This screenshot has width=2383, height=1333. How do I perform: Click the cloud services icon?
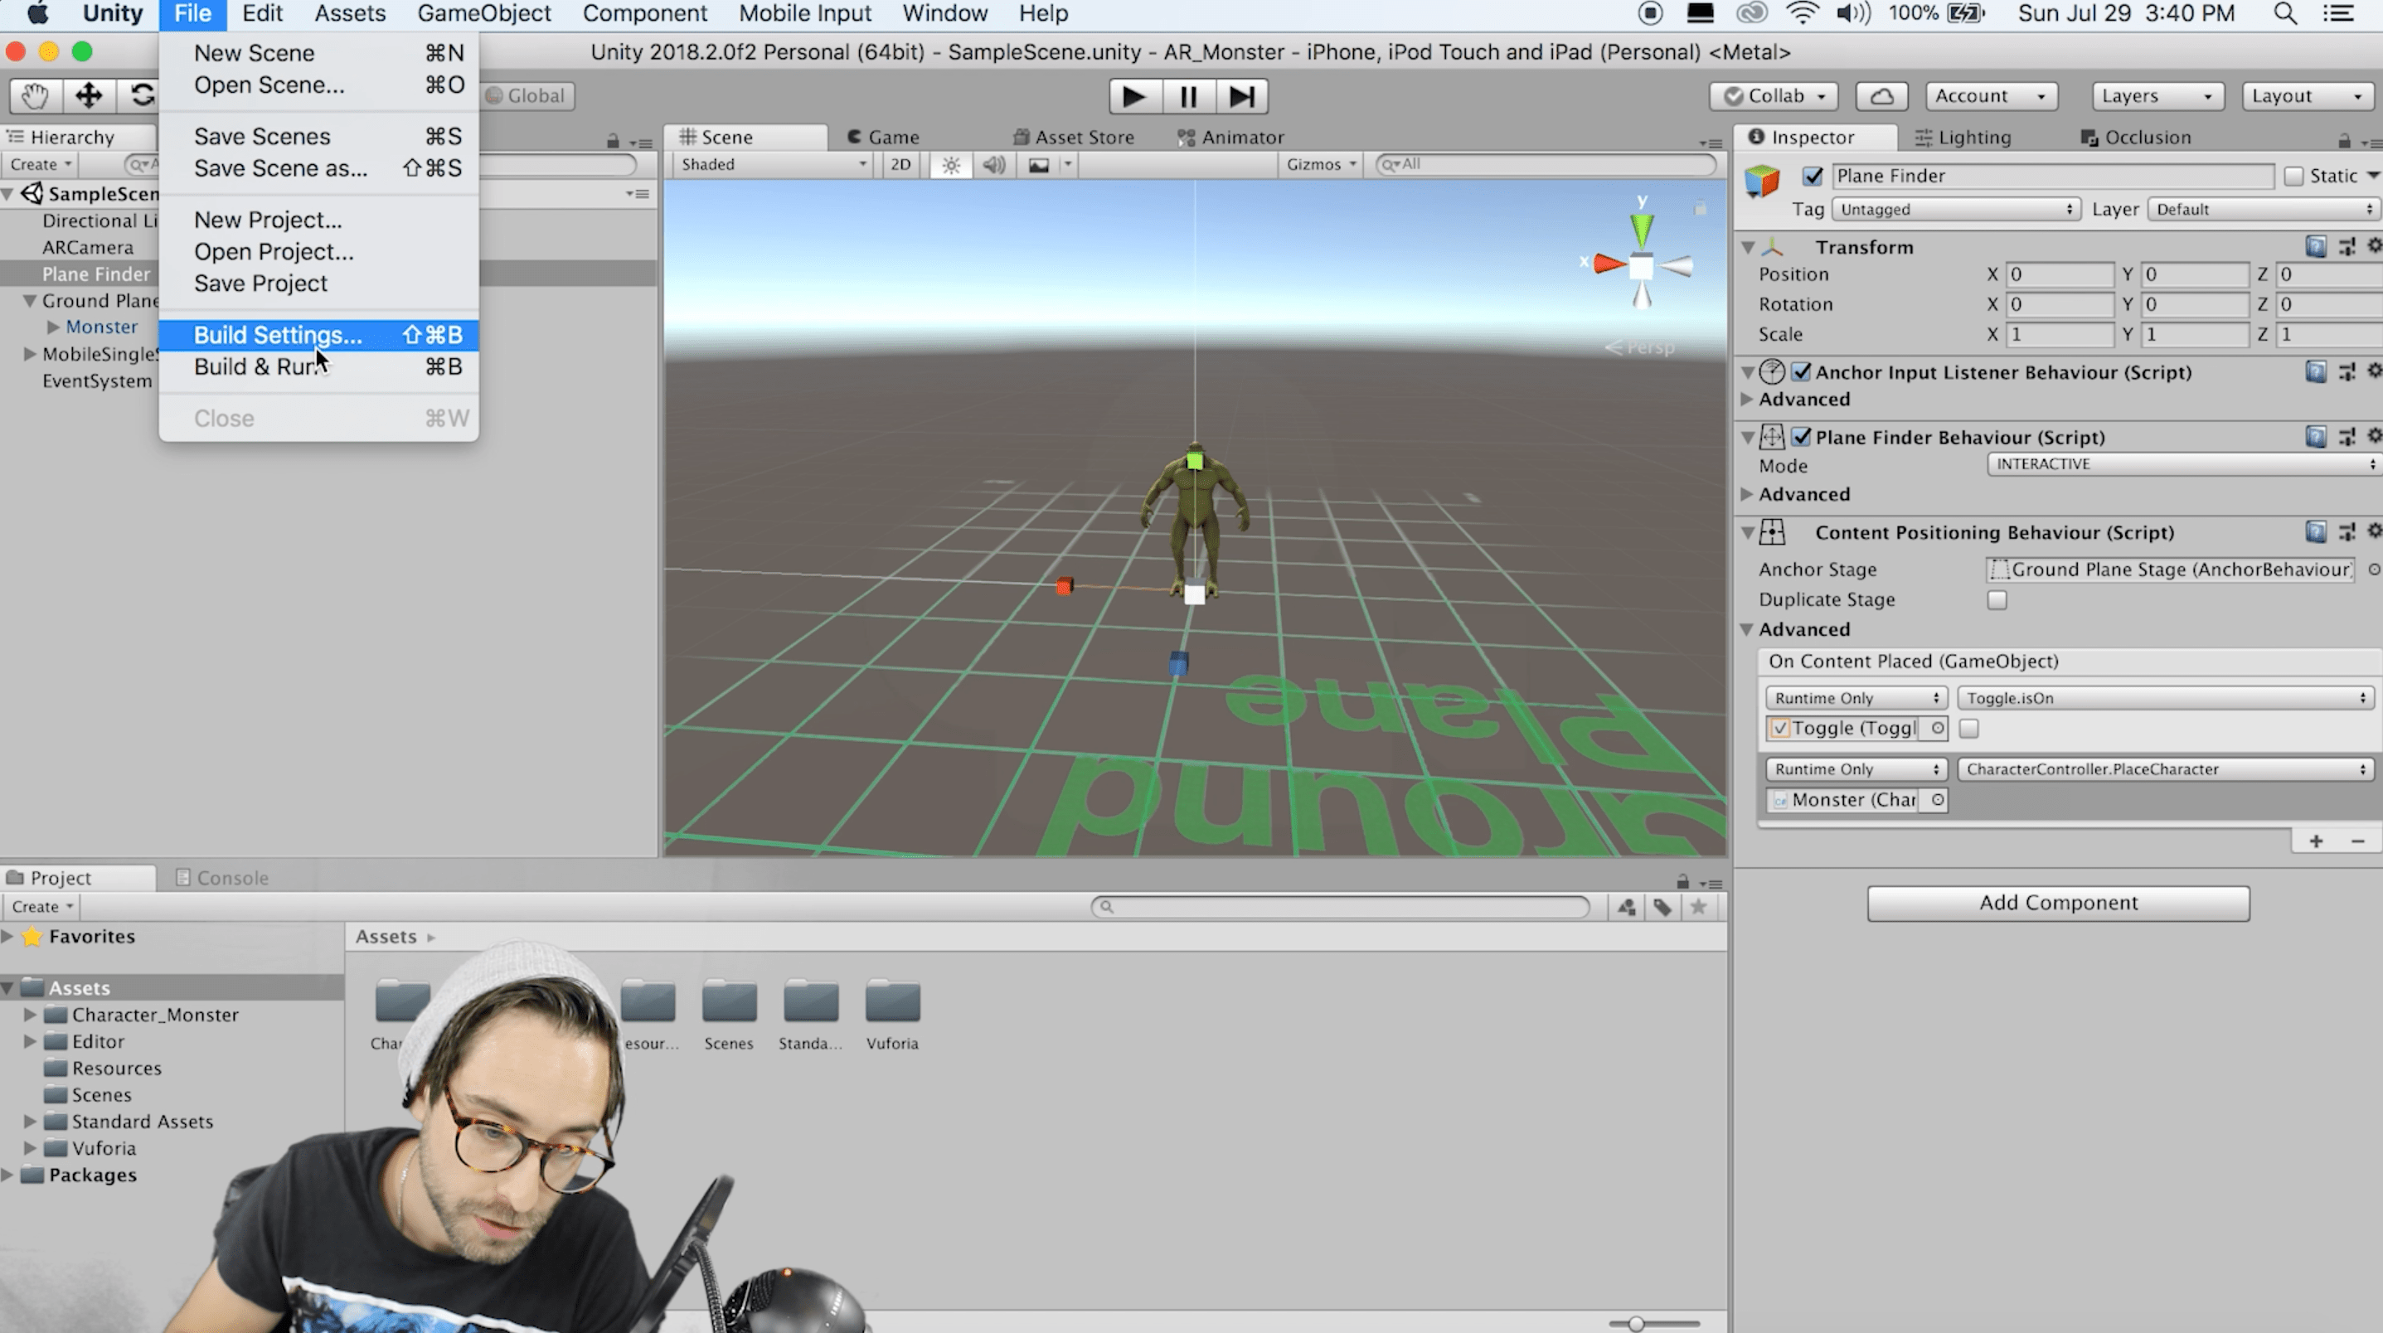coord(1881,96)
